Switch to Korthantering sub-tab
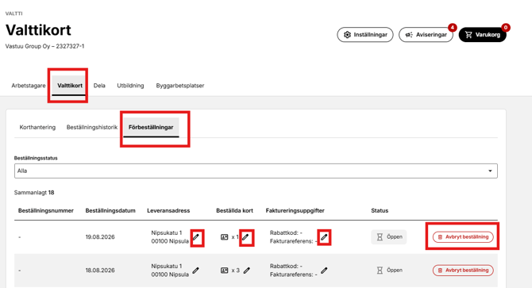This screenshot has width=532, height=288. point(37,127)
